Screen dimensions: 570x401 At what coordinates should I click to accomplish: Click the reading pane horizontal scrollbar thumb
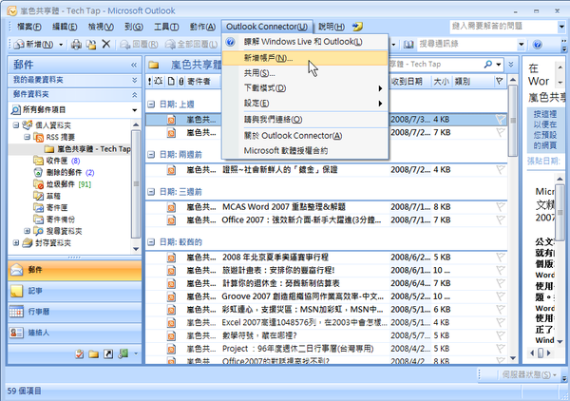click(541, 353)
